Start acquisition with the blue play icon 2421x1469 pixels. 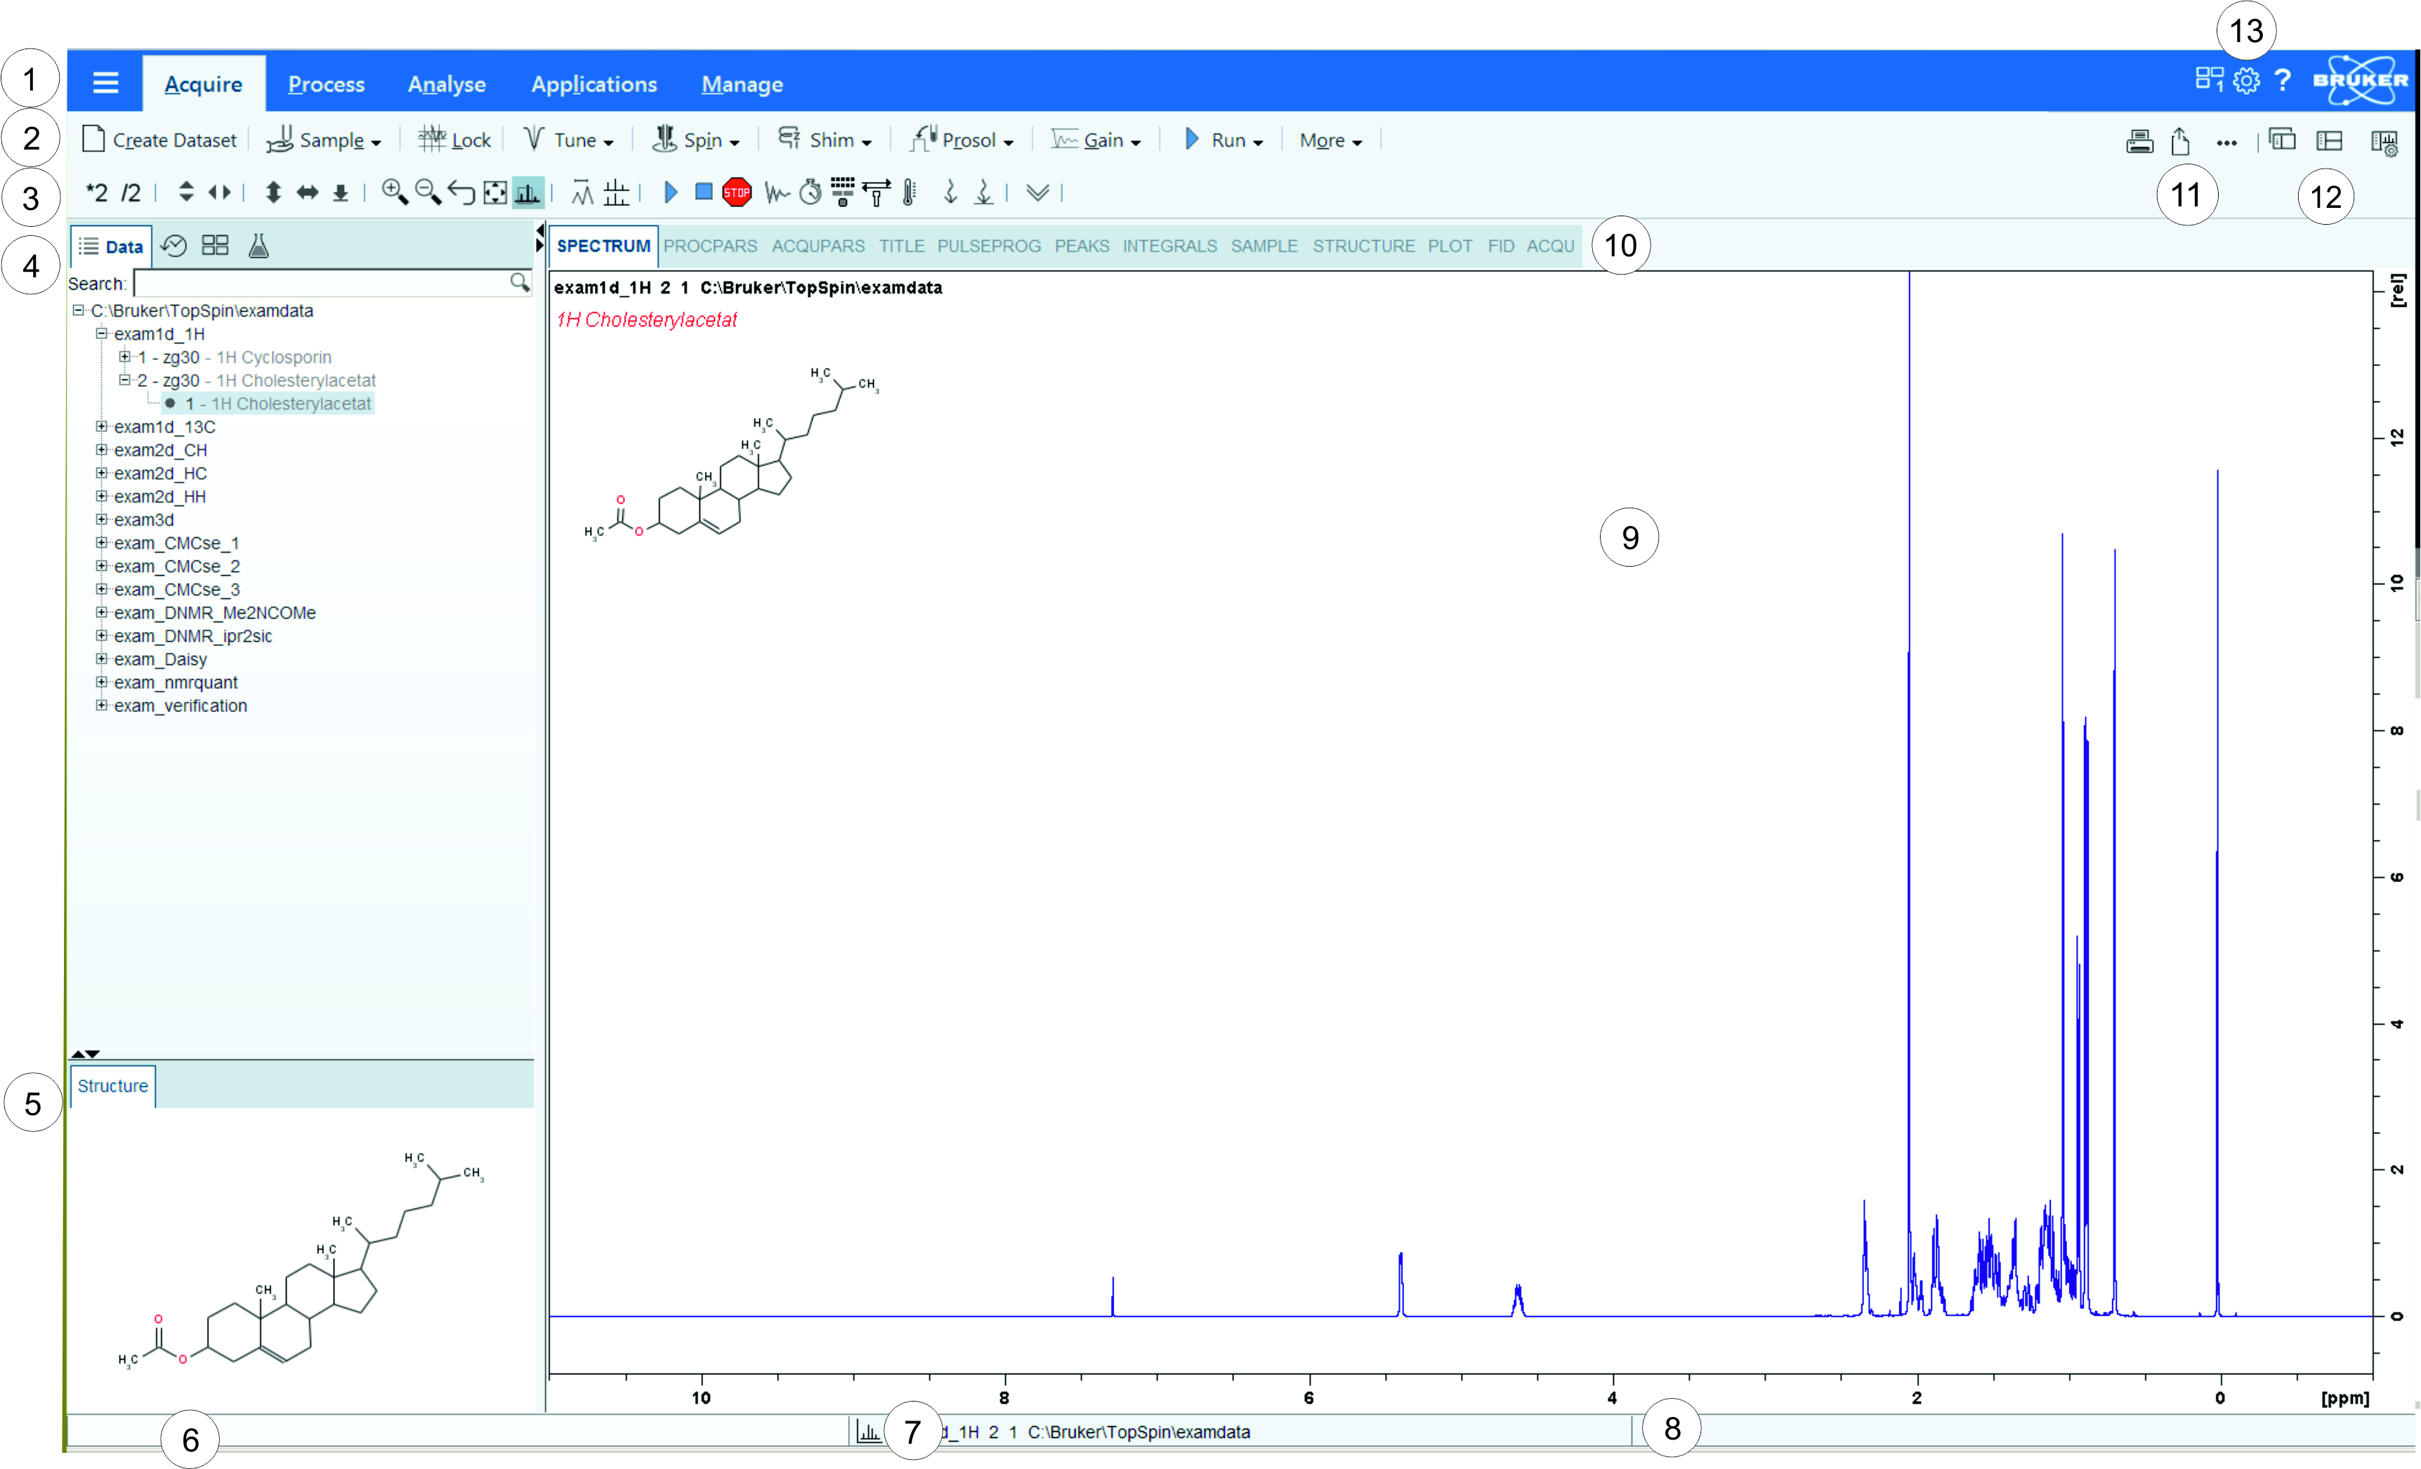pyautogui.click(x=671, y=192)
